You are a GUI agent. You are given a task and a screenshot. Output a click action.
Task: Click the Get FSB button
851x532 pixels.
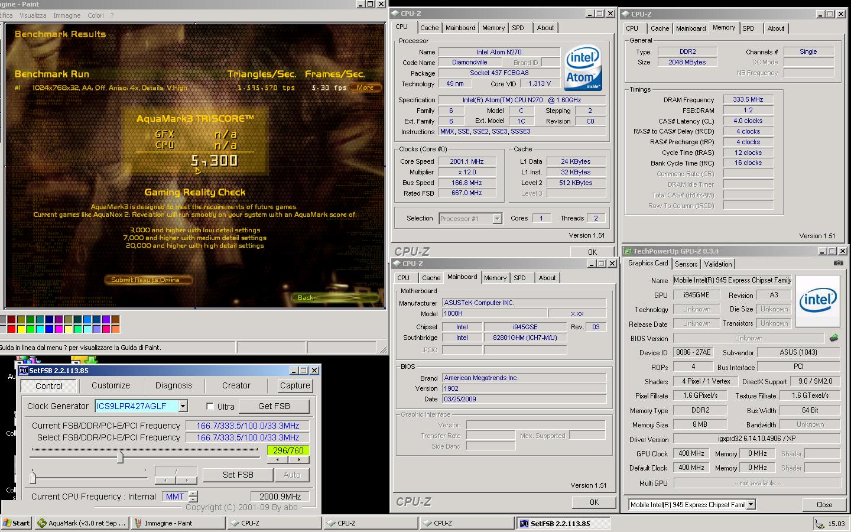pos(274,407)
